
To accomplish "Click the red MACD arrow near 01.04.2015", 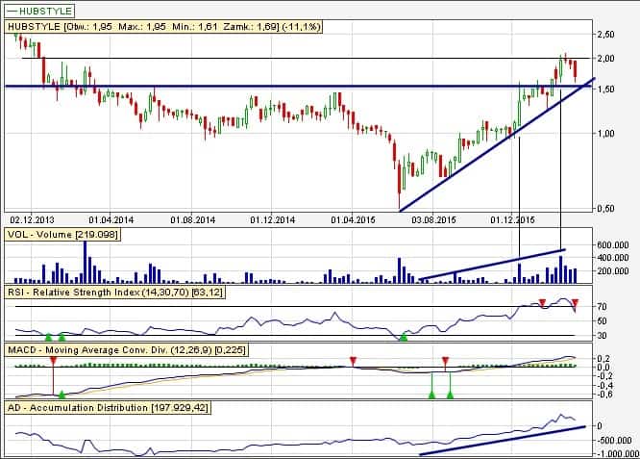I will click(353, 361).
